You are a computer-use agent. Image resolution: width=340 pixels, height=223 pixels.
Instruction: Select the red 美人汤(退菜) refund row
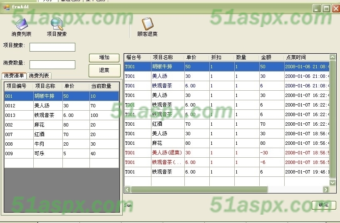pyautogui.click(x=227, y=153)
